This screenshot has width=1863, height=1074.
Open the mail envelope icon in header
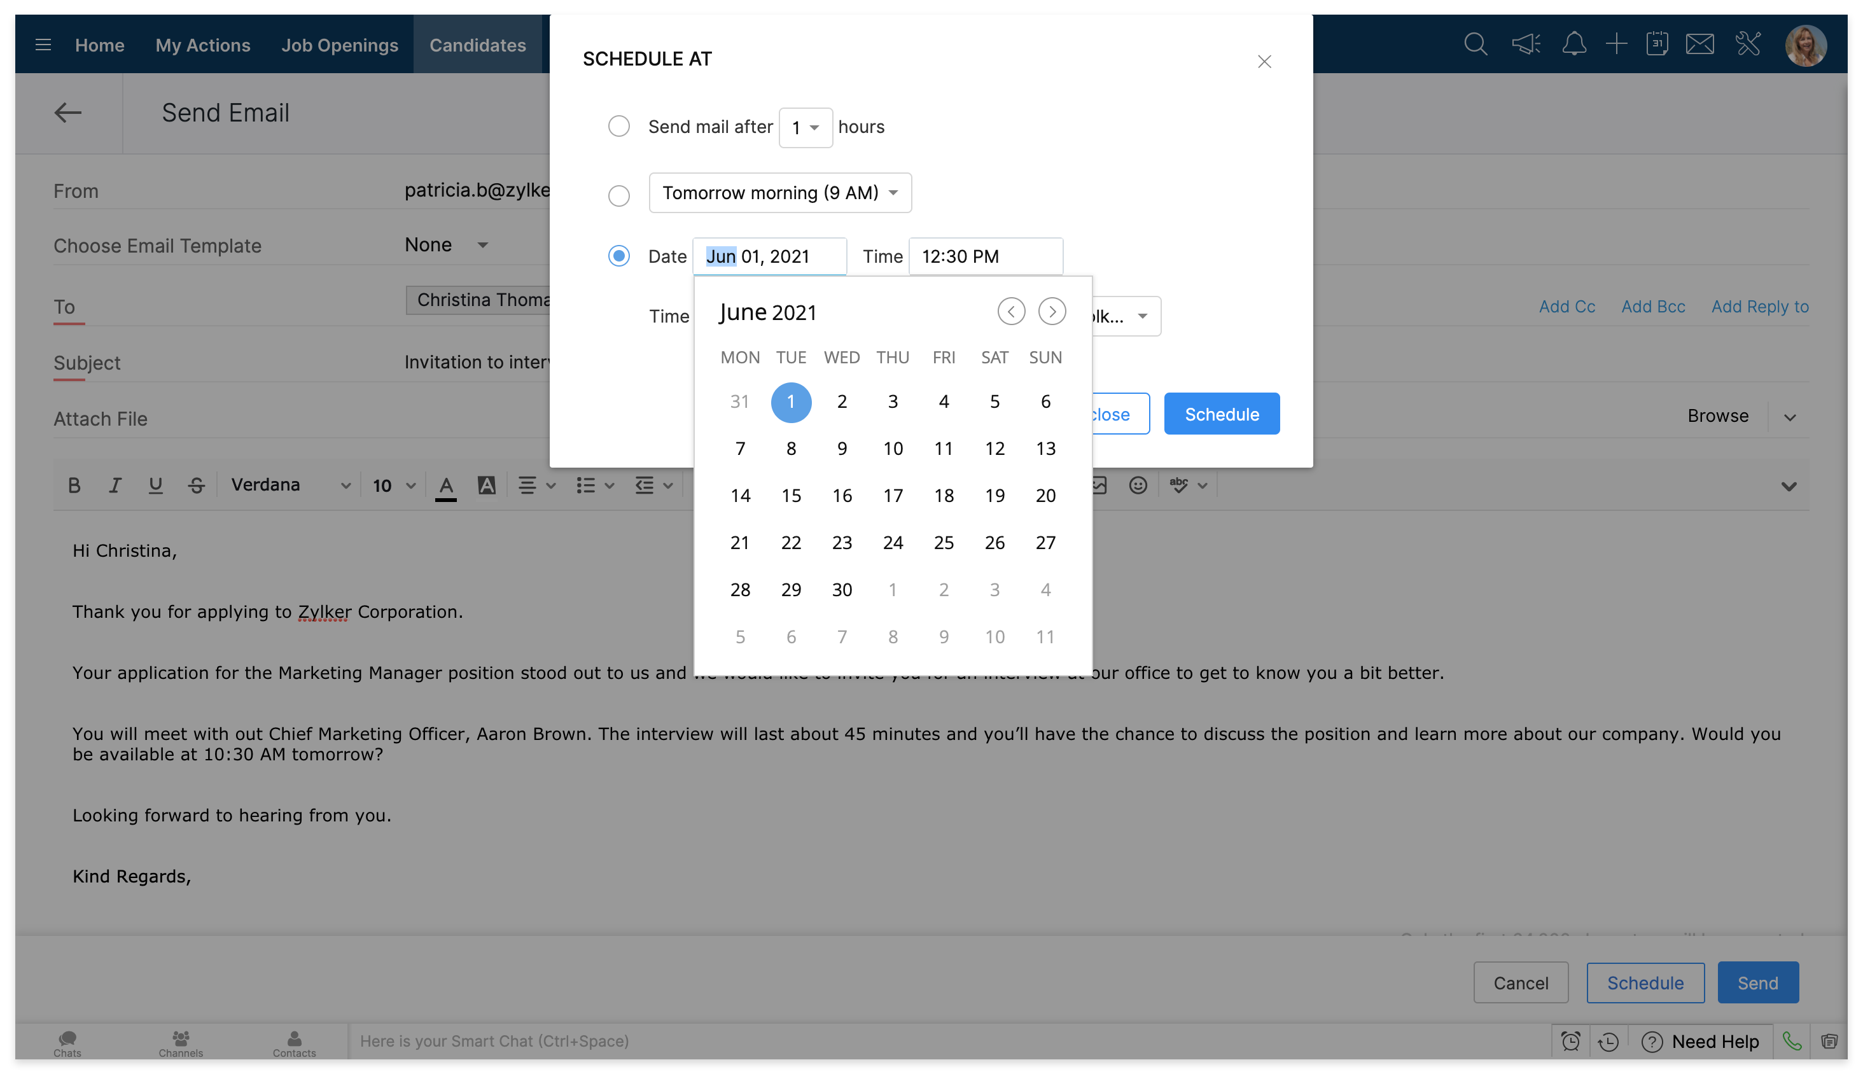(1699, 45)
